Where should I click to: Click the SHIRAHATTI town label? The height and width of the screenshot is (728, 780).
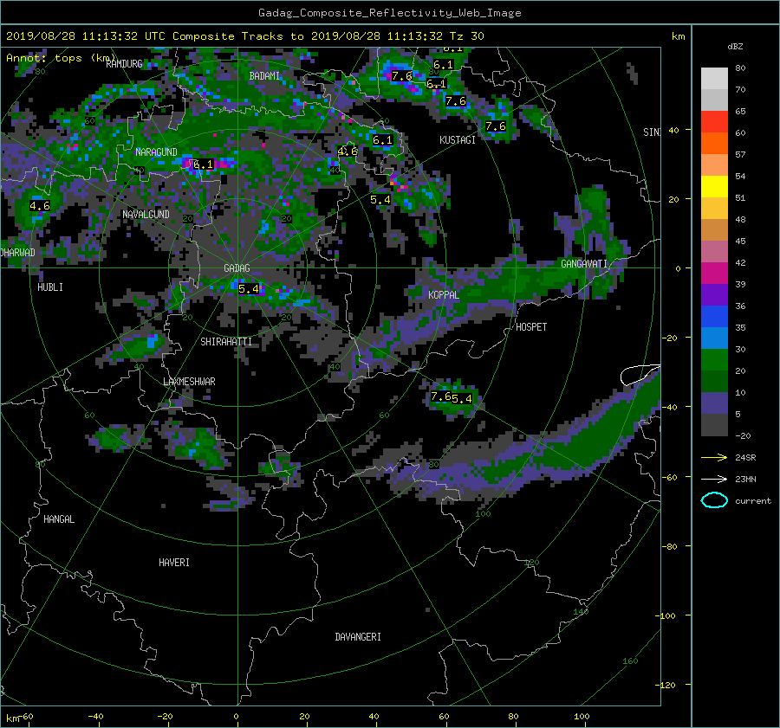226,342
